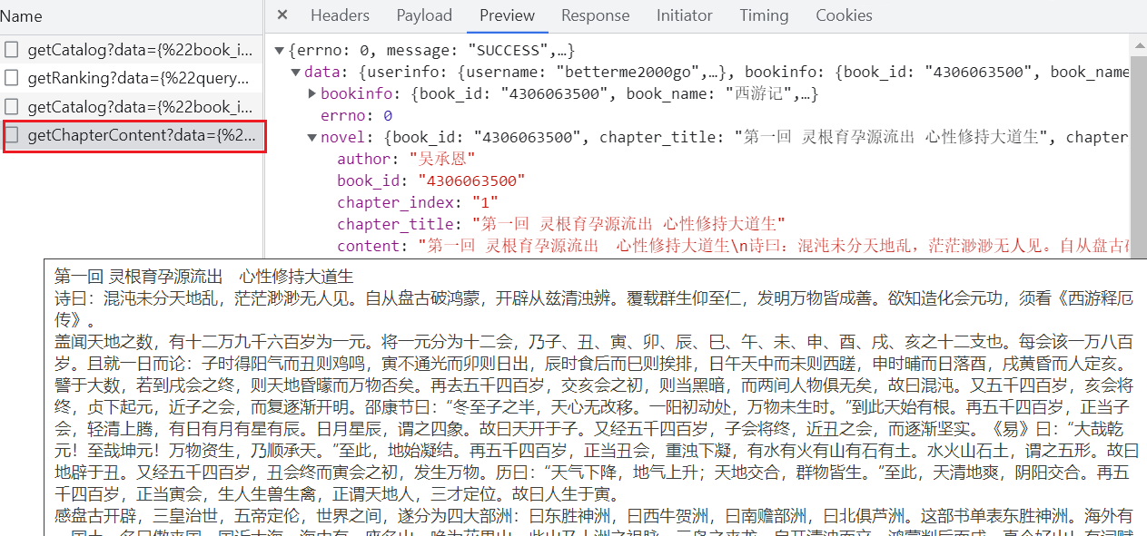Select the getRanking request row
This screenshot has height=536, width=1147.
pos(132,78)
